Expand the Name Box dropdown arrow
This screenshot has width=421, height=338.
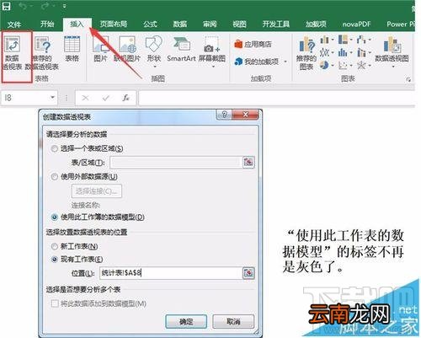52,98
